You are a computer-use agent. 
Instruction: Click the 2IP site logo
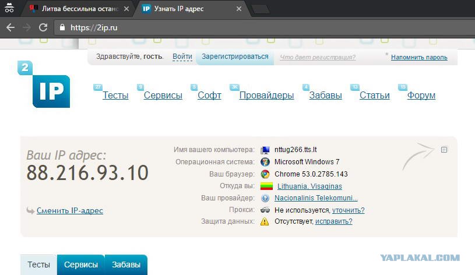point(44,84)
